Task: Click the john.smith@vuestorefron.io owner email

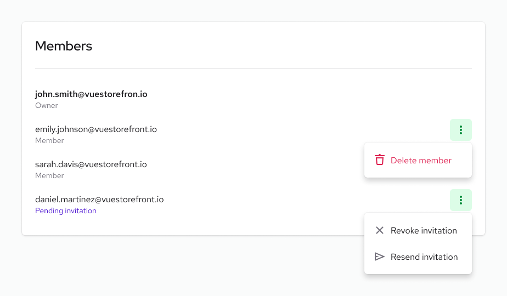Action: click(x=91, y=94)
